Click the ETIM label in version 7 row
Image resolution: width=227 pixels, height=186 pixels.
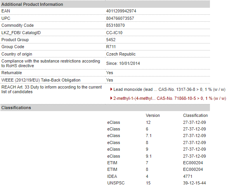point(112,163)
